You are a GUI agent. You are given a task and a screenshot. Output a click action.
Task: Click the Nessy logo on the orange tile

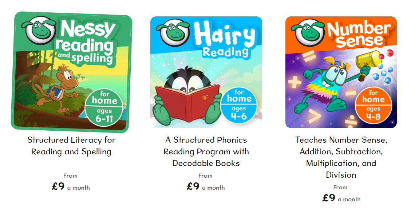[x=308, y=32]
